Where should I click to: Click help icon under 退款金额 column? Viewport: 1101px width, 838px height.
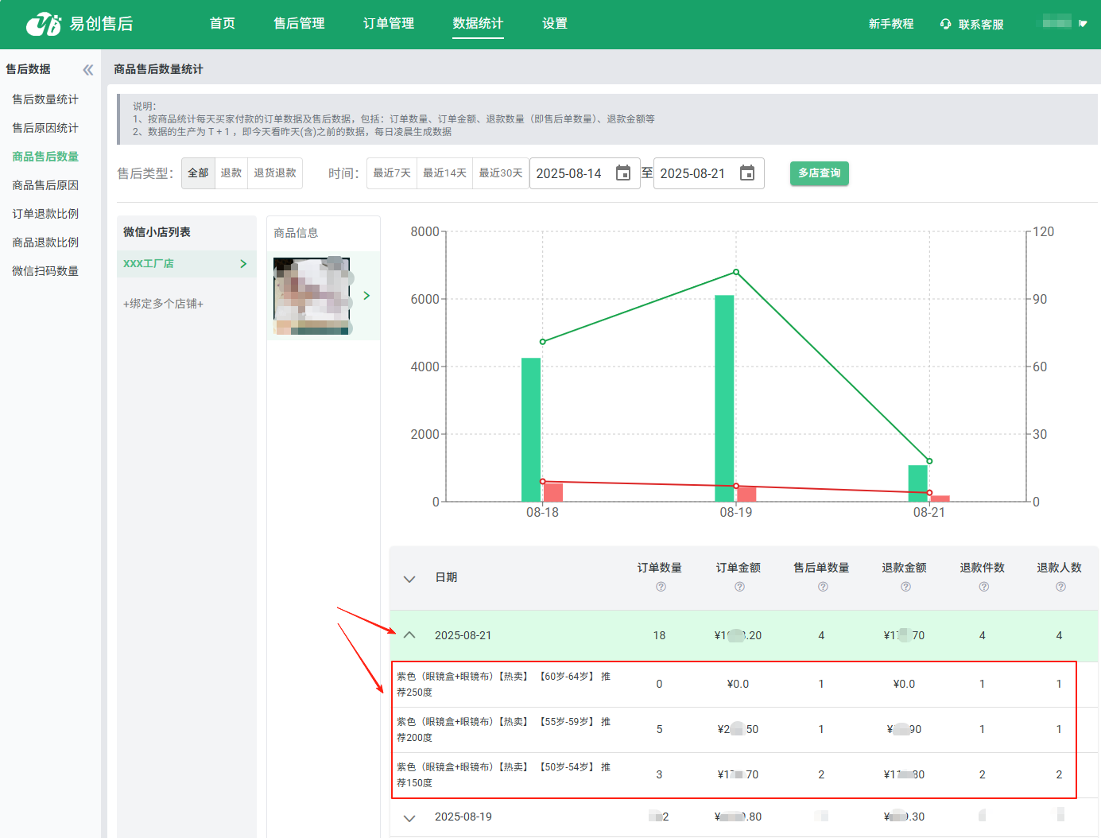click(x=905, y=587)
